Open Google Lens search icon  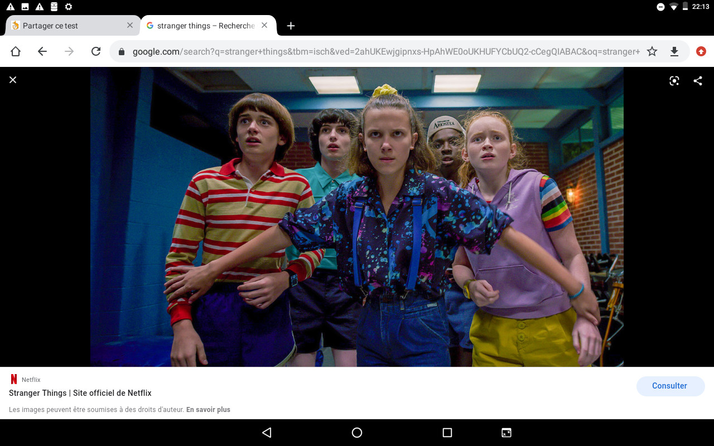pyautogui.click(x=674, y=81)
